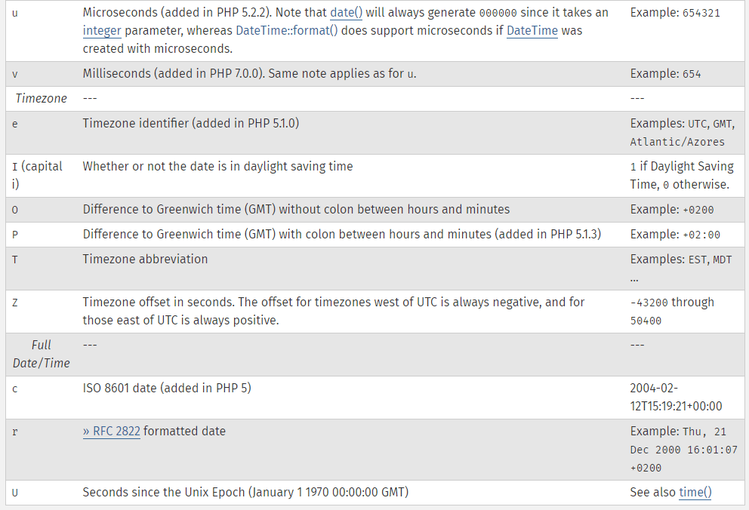Open the DateTime::format() link

tap(287, 30)
